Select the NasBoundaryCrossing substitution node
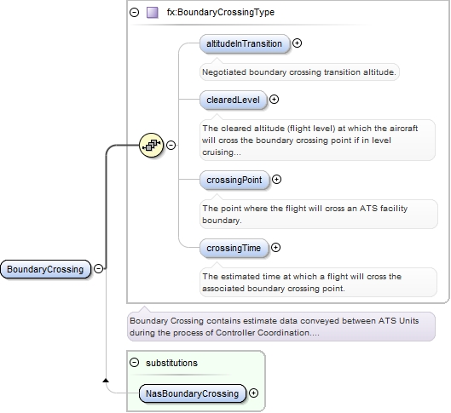 pyautogui.click(x=193, y=393)
